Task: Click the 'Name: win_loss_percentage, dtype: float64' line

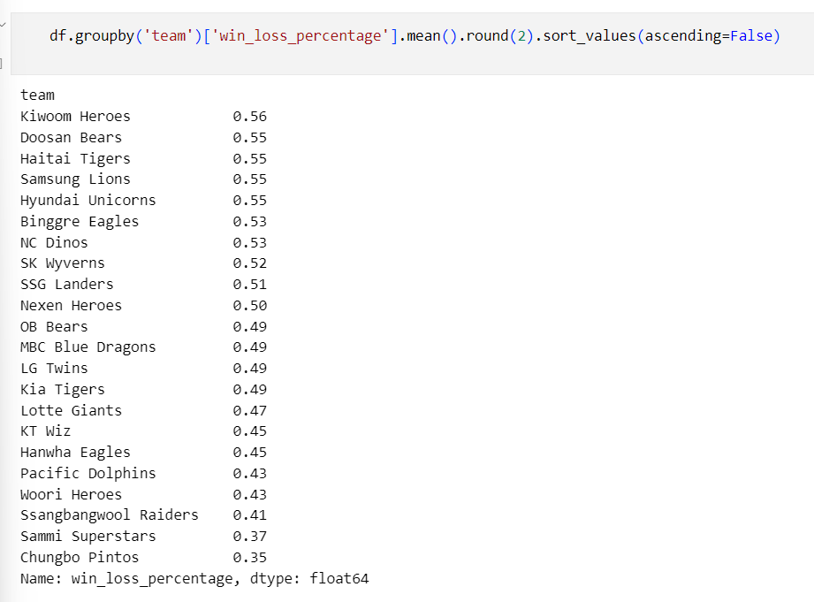Action: pyautogui.click(x=194, y=579)
